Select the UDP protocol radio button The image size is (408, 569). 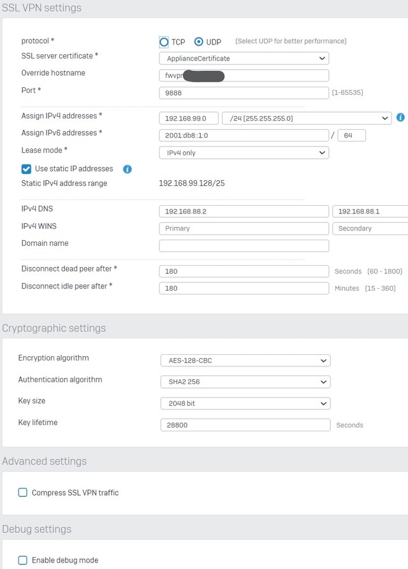(x=198, y=42)
